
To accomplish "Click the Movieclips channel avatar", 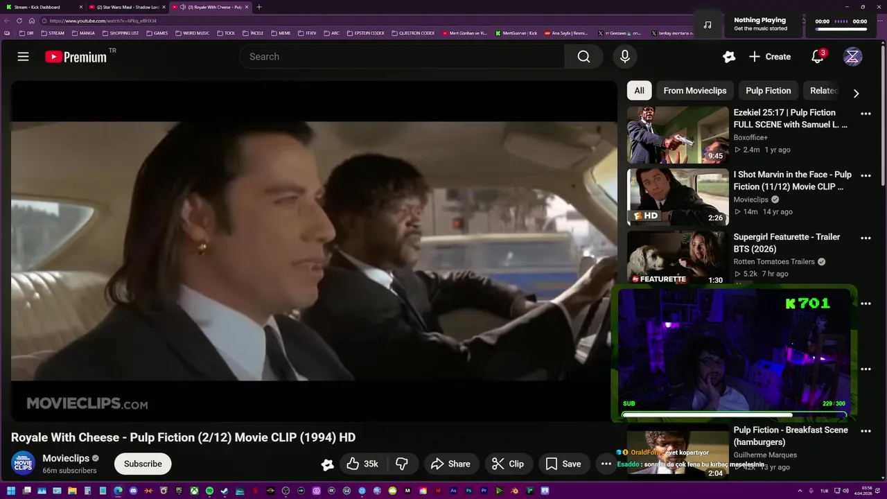I will [x=23, y=464].
